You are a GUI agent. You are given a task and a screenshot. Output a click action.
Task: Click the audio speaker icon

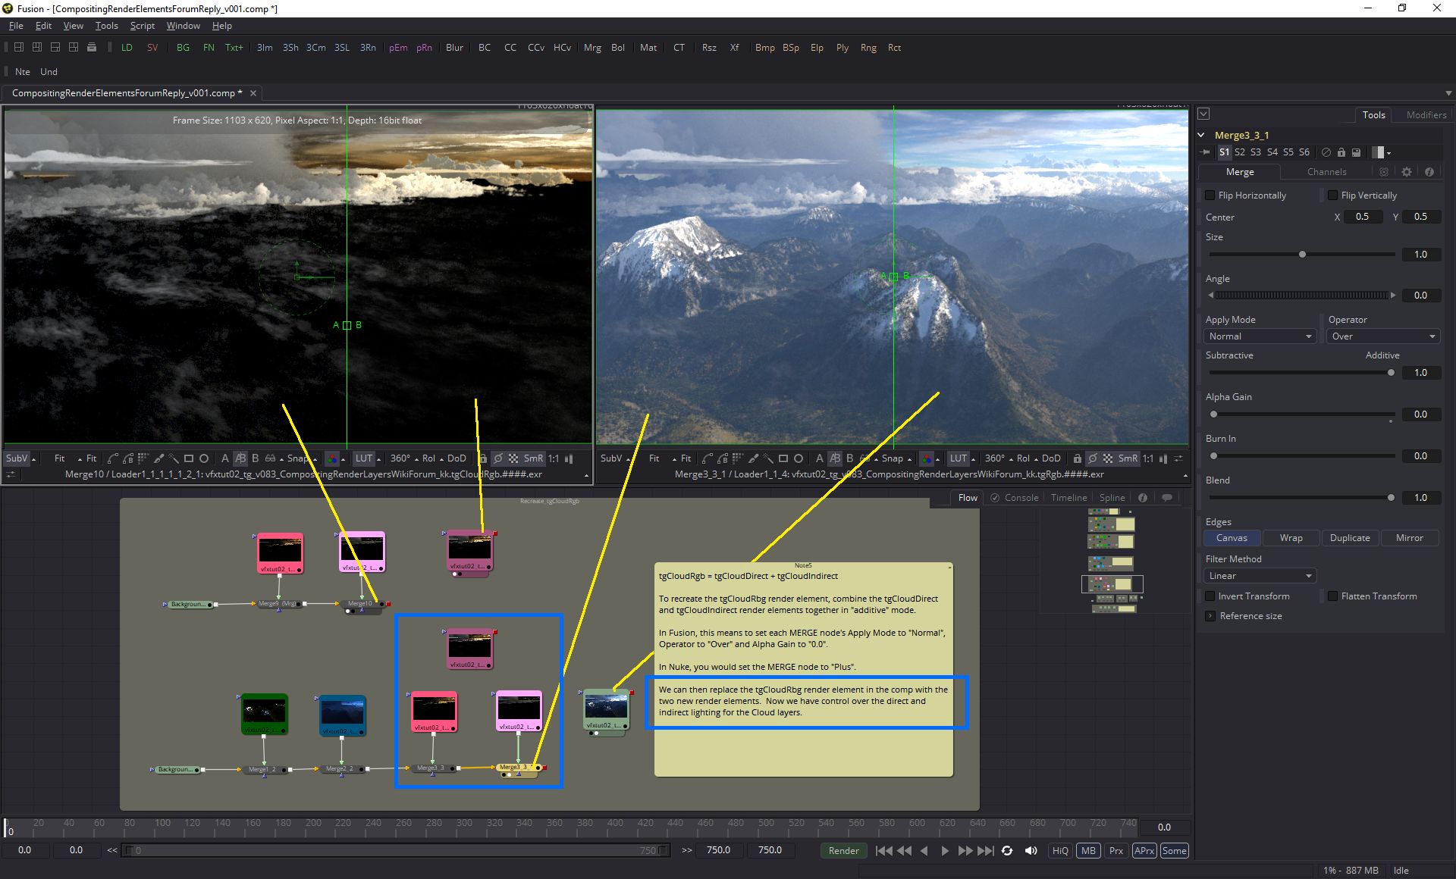[1031, 851]
